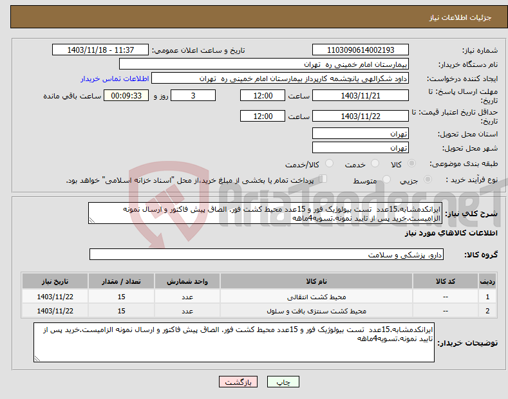Select the کالا radio button
The width and height of the screenshot is (508, 399).
(x=411, y=163)
